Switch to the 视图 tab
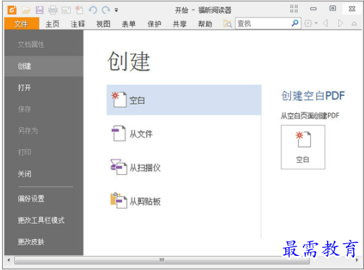This screenshot has width=364, height=270. [103, 23]
